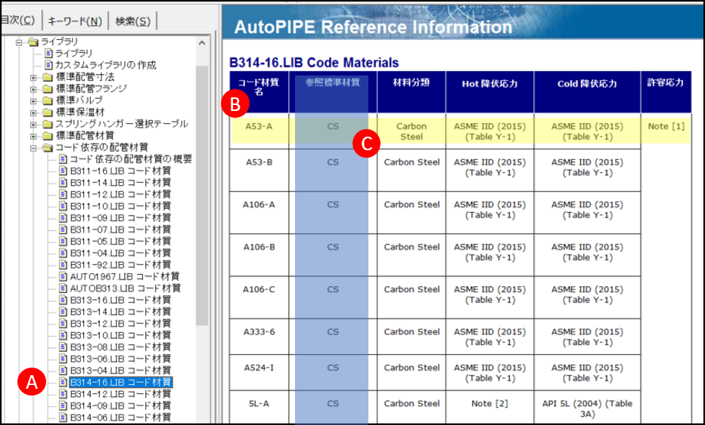Expand the 標準配管フランジ folder
705x425 pixels.
pos(33,89)
